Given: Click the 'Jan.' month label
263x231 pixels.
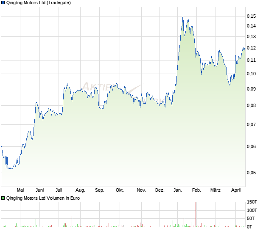Looking at the screenshot, I should (x=177, y=190).
